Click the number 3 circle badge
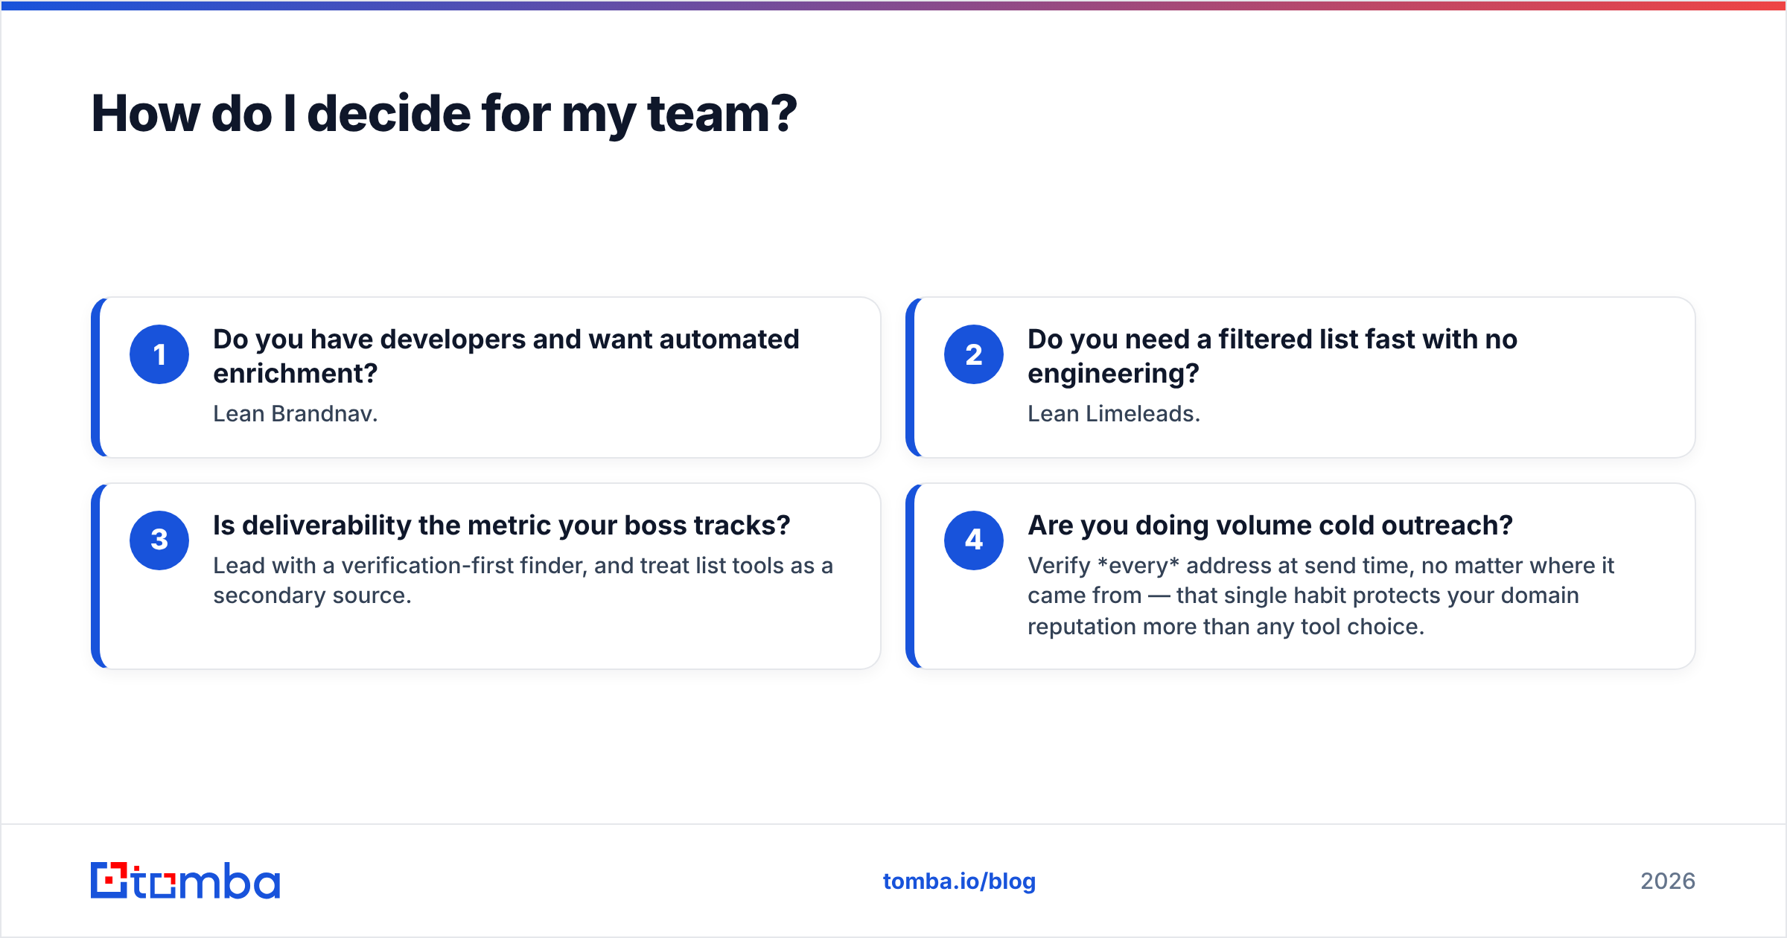This screenshot has width=1787, height=938. click(159, 540)
